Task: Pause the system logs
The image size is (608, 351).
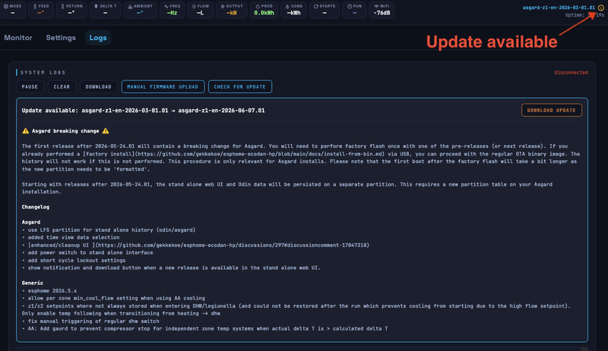Action: click(30, 86)
